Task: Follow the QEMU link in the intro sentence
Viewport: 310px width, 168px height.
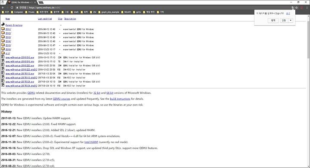Action: coord(31,93)
